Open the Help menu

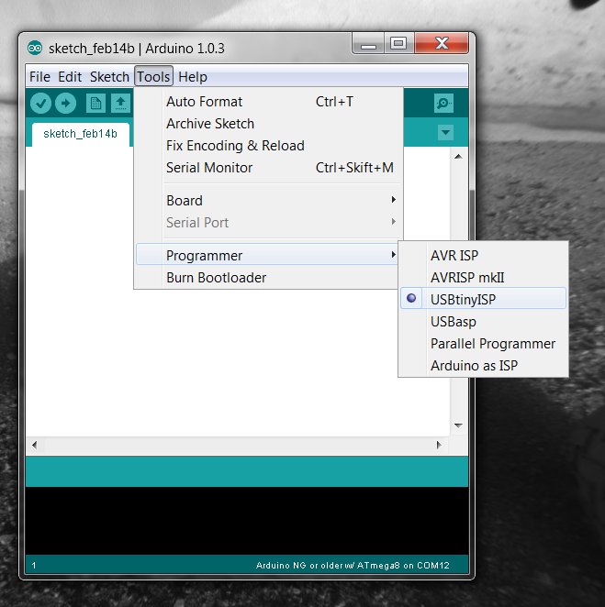click(x=193, y=77)
